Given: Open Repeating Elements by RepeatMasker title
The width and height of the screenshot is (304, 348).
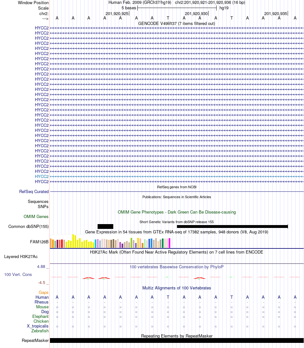Looking at the screenshot, I should (177, 336).
